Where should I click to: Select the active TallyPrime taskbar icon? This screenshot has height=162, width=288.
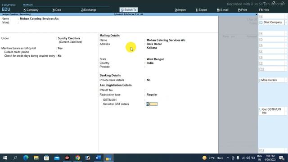coord(108,158)
